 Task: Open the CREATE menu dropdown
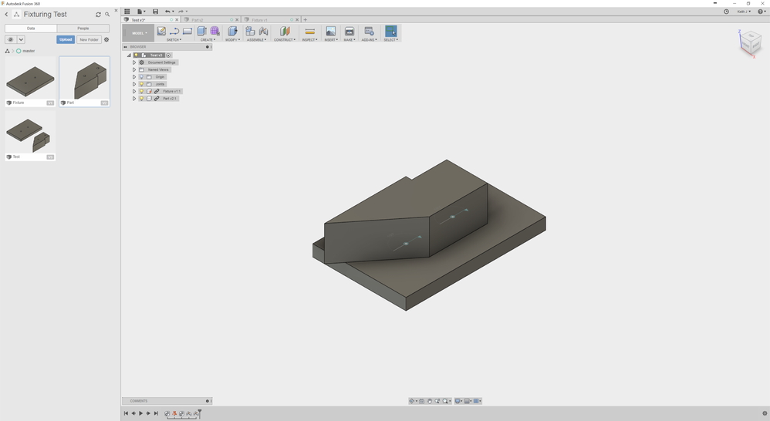point(208,40)
